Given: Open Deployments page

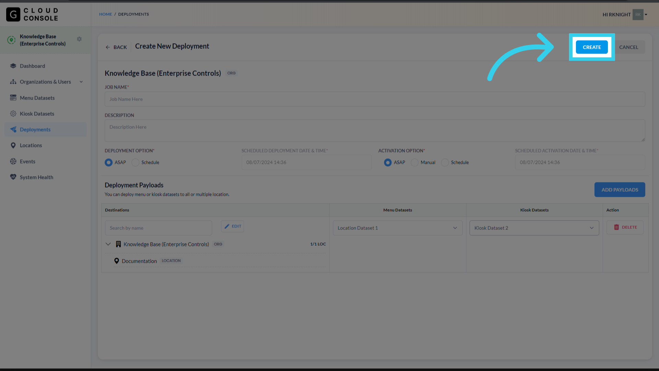Looking at the screenshot, I should (46, 130).
